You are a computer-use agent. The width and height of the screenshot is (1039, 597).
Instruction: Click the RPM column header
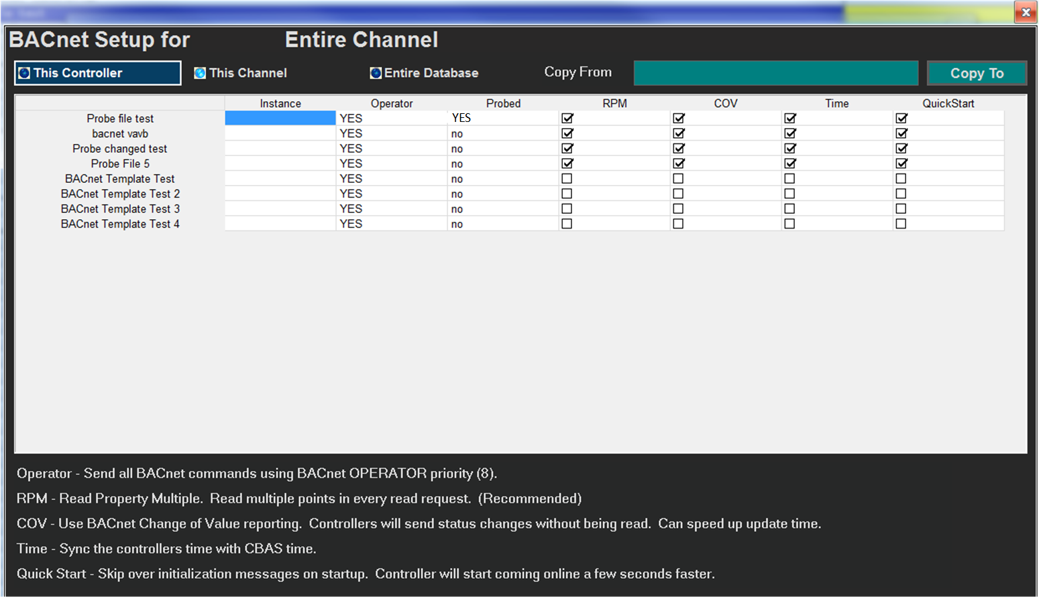click(x=614, y=103)
